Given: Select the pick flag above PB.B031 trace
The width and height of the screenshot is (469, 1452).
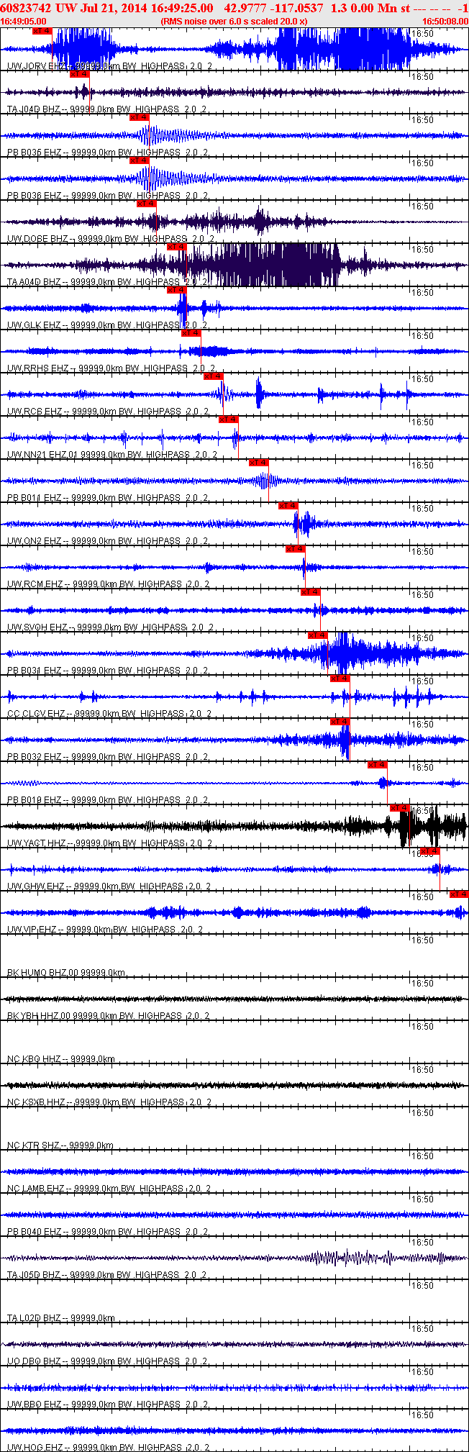Looking at the screenshot, I should pyautogui.click(x=317, y=635).
